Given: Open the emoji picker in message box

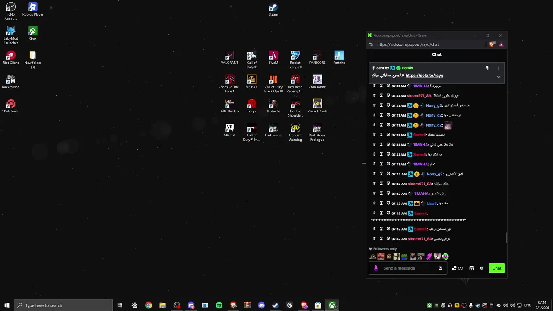Looking at the screenshot, I should (x=440, y=268).
